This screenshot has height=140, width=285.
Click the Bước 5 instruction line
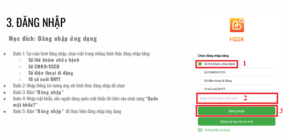(67, 111)
